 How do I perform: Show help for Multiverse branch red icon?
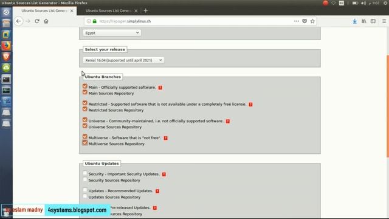coord(165,138)
